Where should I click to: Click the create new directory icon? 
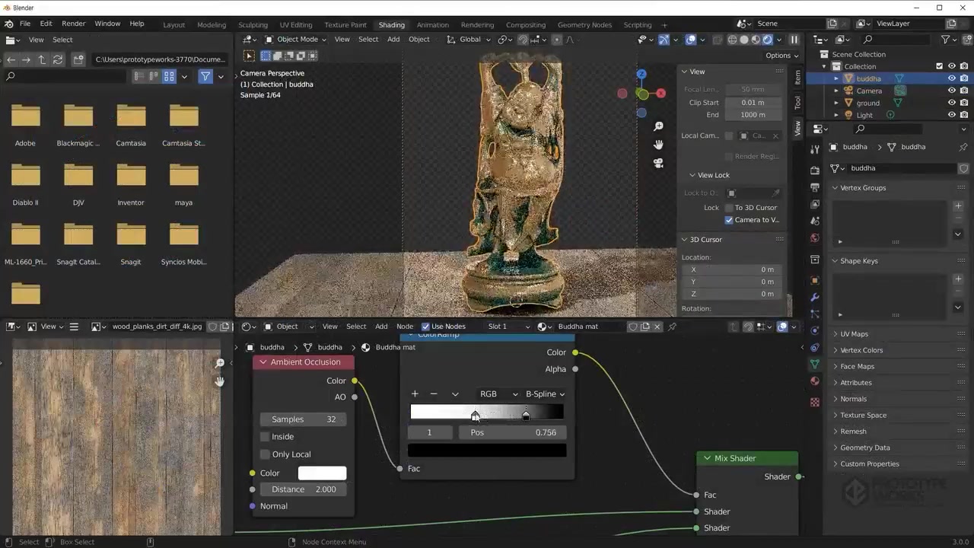tap(78, 59)
